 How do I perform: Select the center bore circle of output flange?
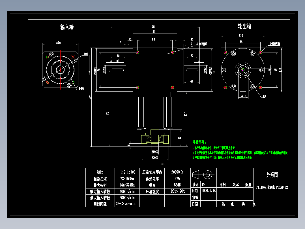click(x=243, y=70)
